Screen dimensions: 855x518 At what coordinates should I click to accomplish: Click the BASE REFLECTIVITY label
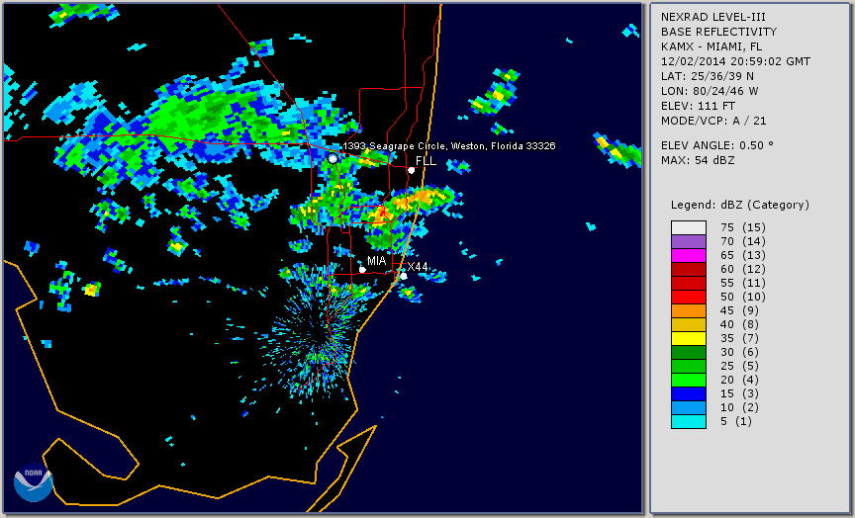tap(718, 33)
